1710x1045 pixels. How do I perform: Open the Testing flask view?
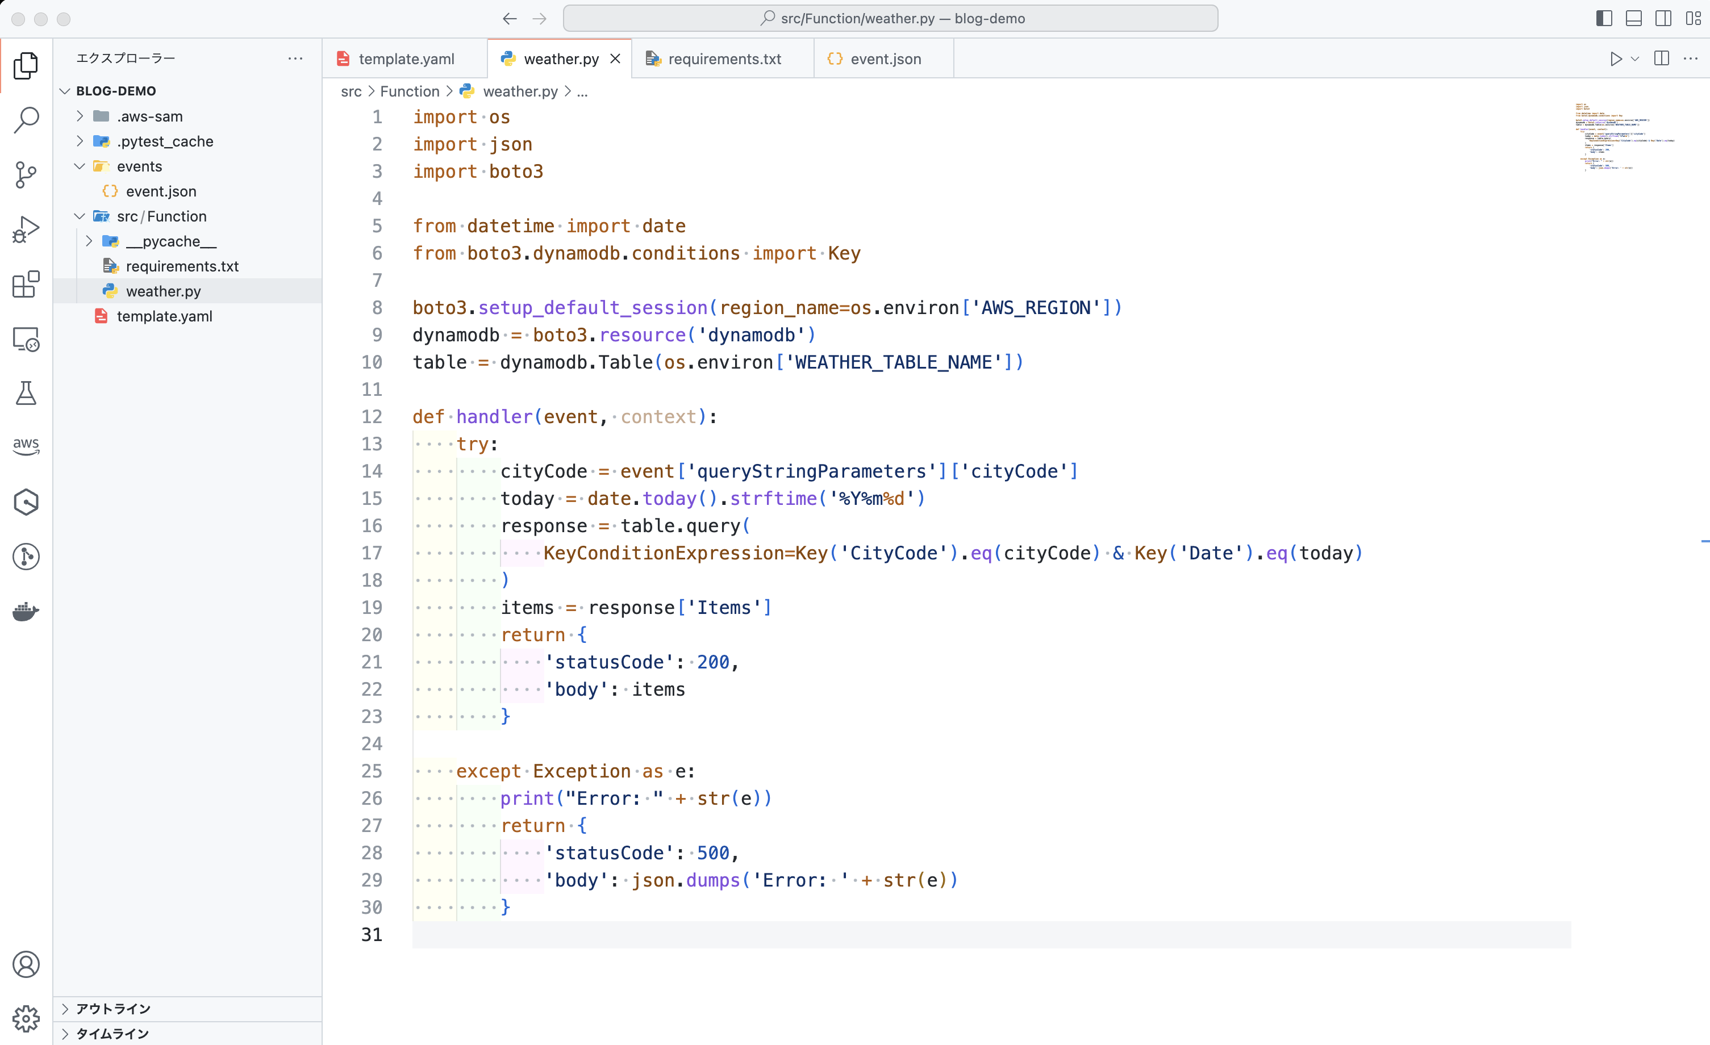[x=26, y=394]
